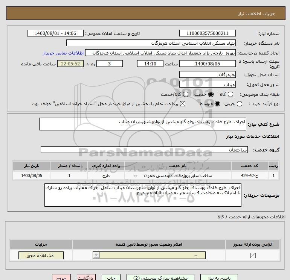Viewport: 290px width, 280px height.
Task: Click the general need description text area
Action: click(143, 124)
